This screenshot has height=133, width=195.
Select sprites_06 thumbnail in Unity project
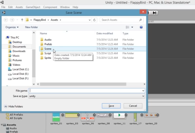point(88,117)
